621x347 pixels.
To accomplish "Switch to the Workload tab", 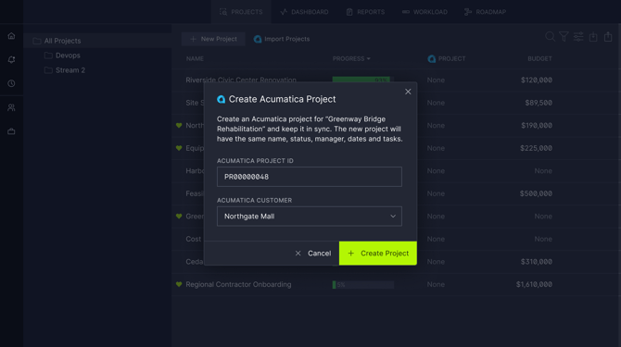I will click(x=425, y=12).
